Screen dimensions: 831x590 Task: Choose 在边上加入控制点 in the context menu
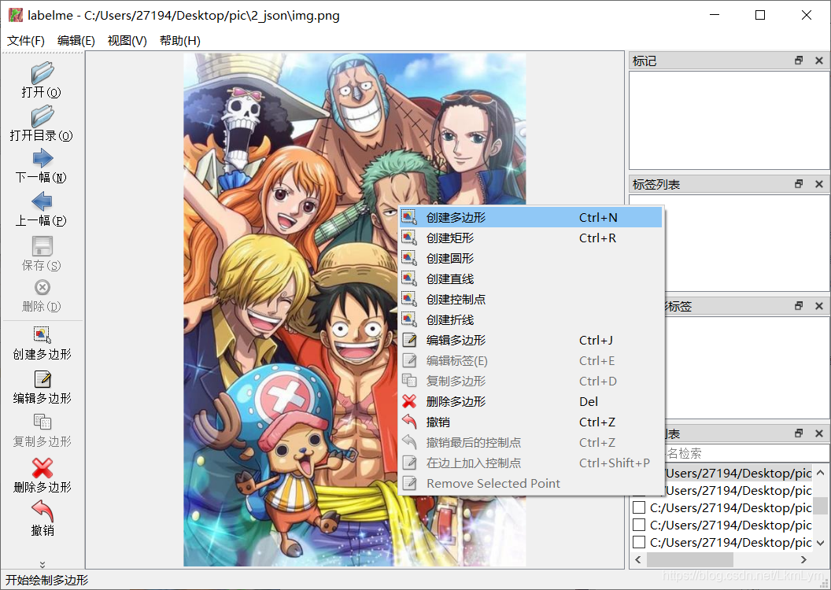tap(530, 463)
